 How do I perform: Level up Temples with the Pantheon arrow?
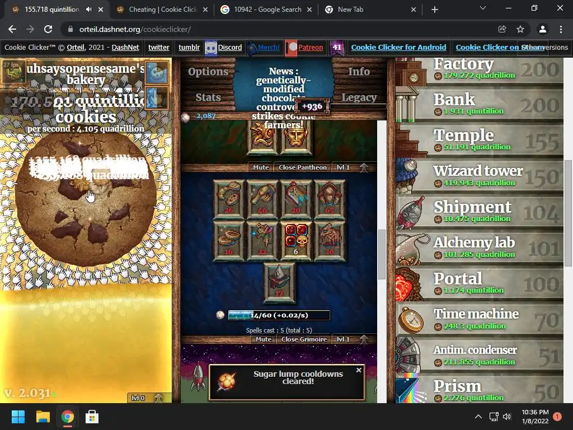point(363,167)
